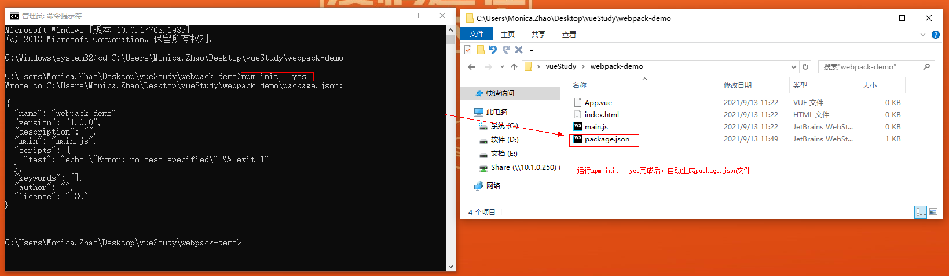Click the index.html type cell HTML 文件
This screenshot has height=276, width=949.
(x=811, y=115)
